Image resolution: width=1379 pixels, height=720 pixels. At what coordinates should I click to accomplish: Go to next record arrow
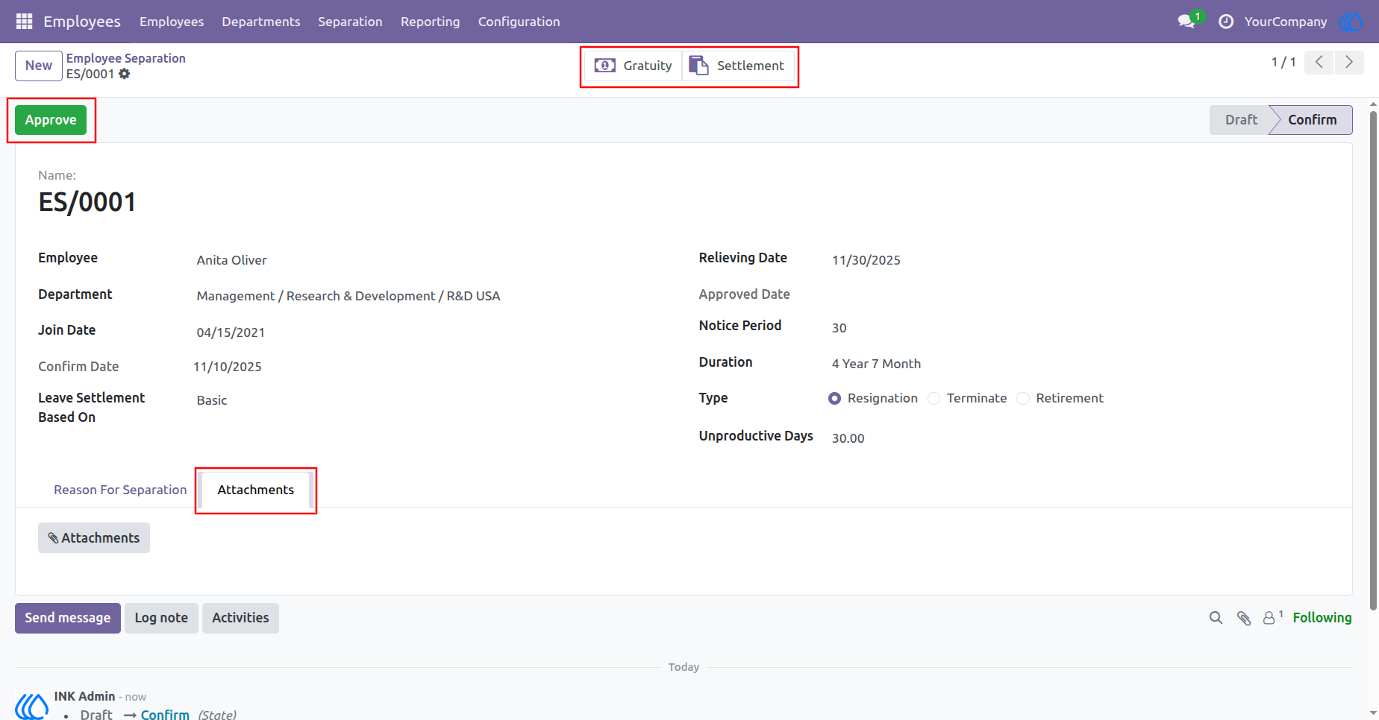point(1349,63)
